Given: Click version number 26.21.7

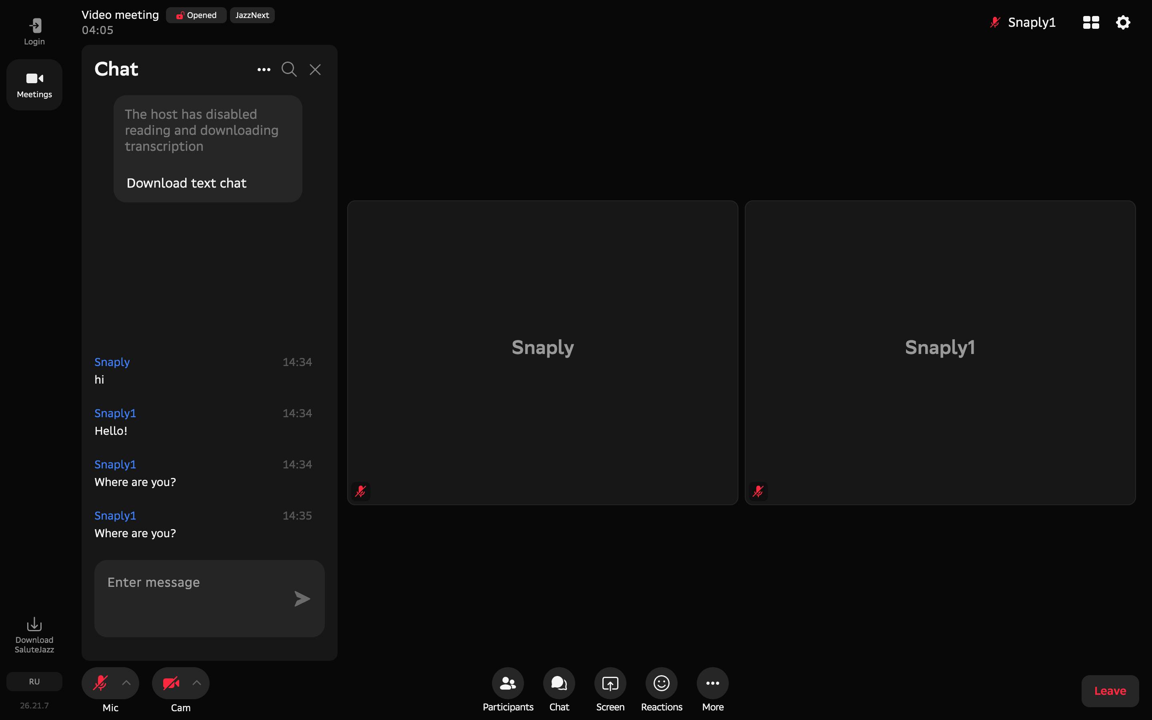Looking at the screenshot, I should (34, 705).
